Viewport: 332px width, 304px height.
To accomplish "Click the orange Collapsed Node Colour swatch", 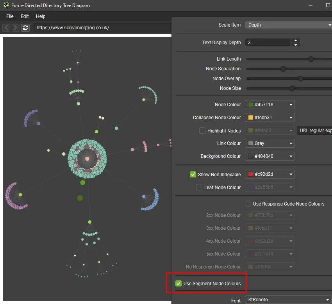I will pyautogui.click(x=250, y=118).
